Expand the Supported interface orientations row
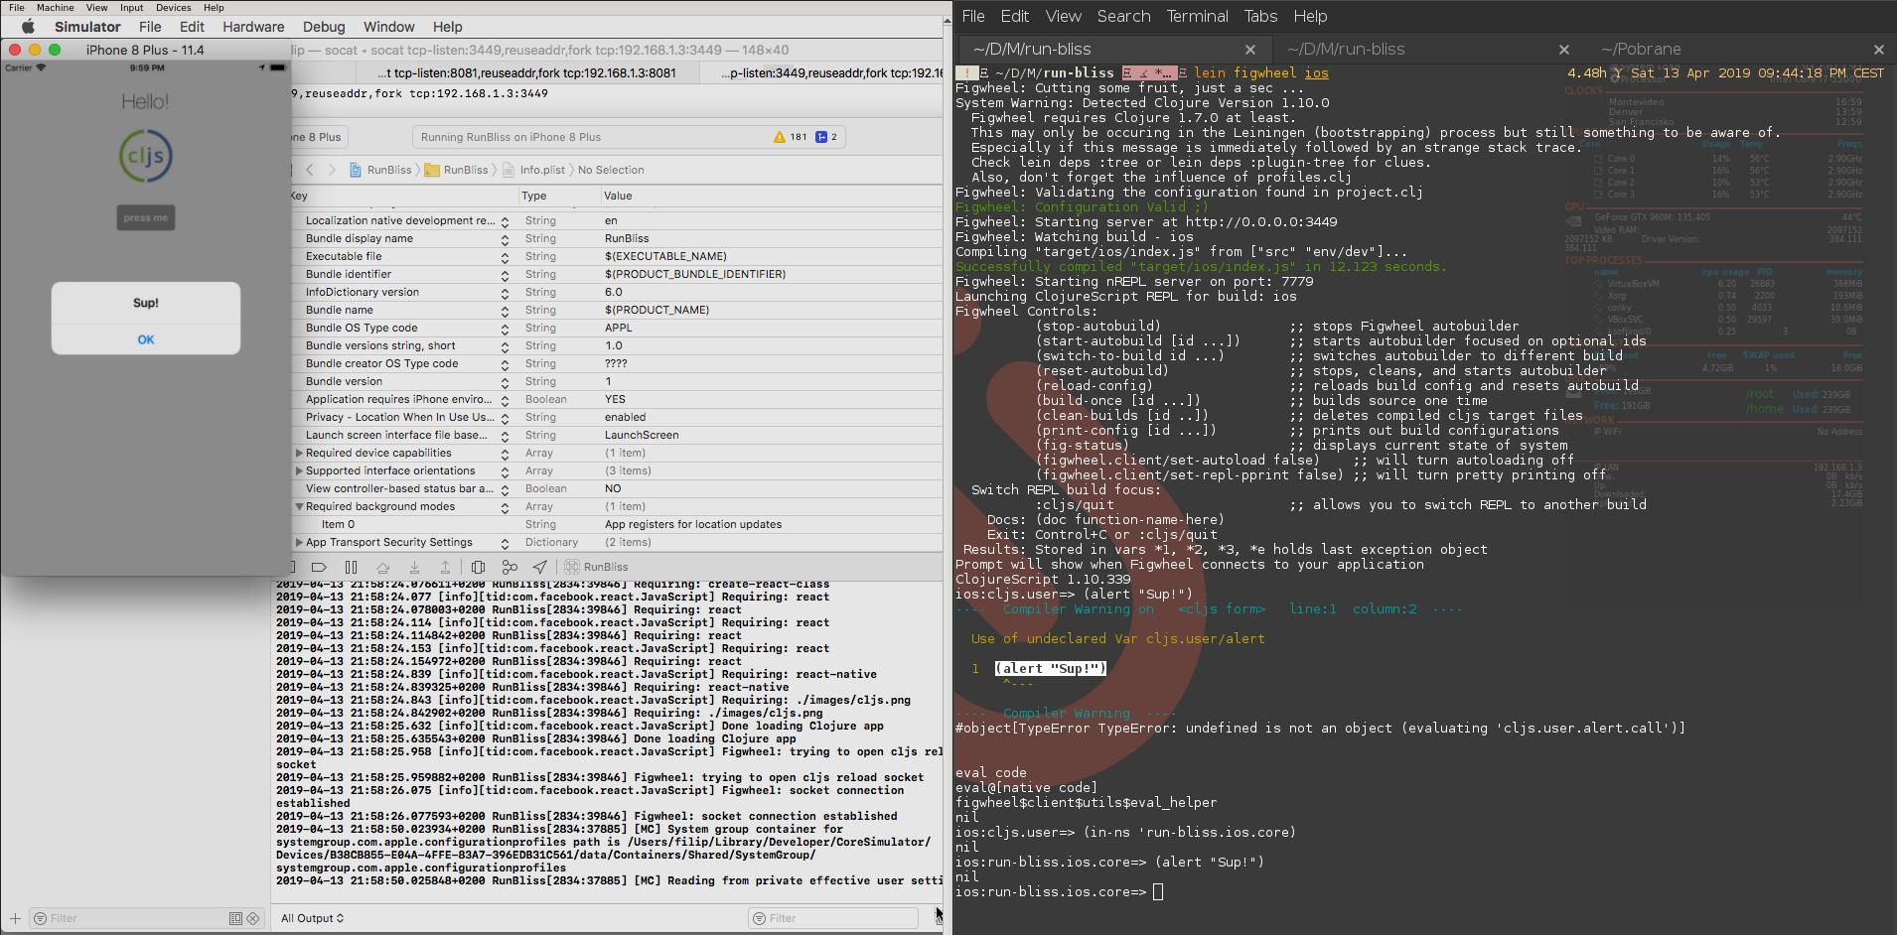 click(299, 470)
